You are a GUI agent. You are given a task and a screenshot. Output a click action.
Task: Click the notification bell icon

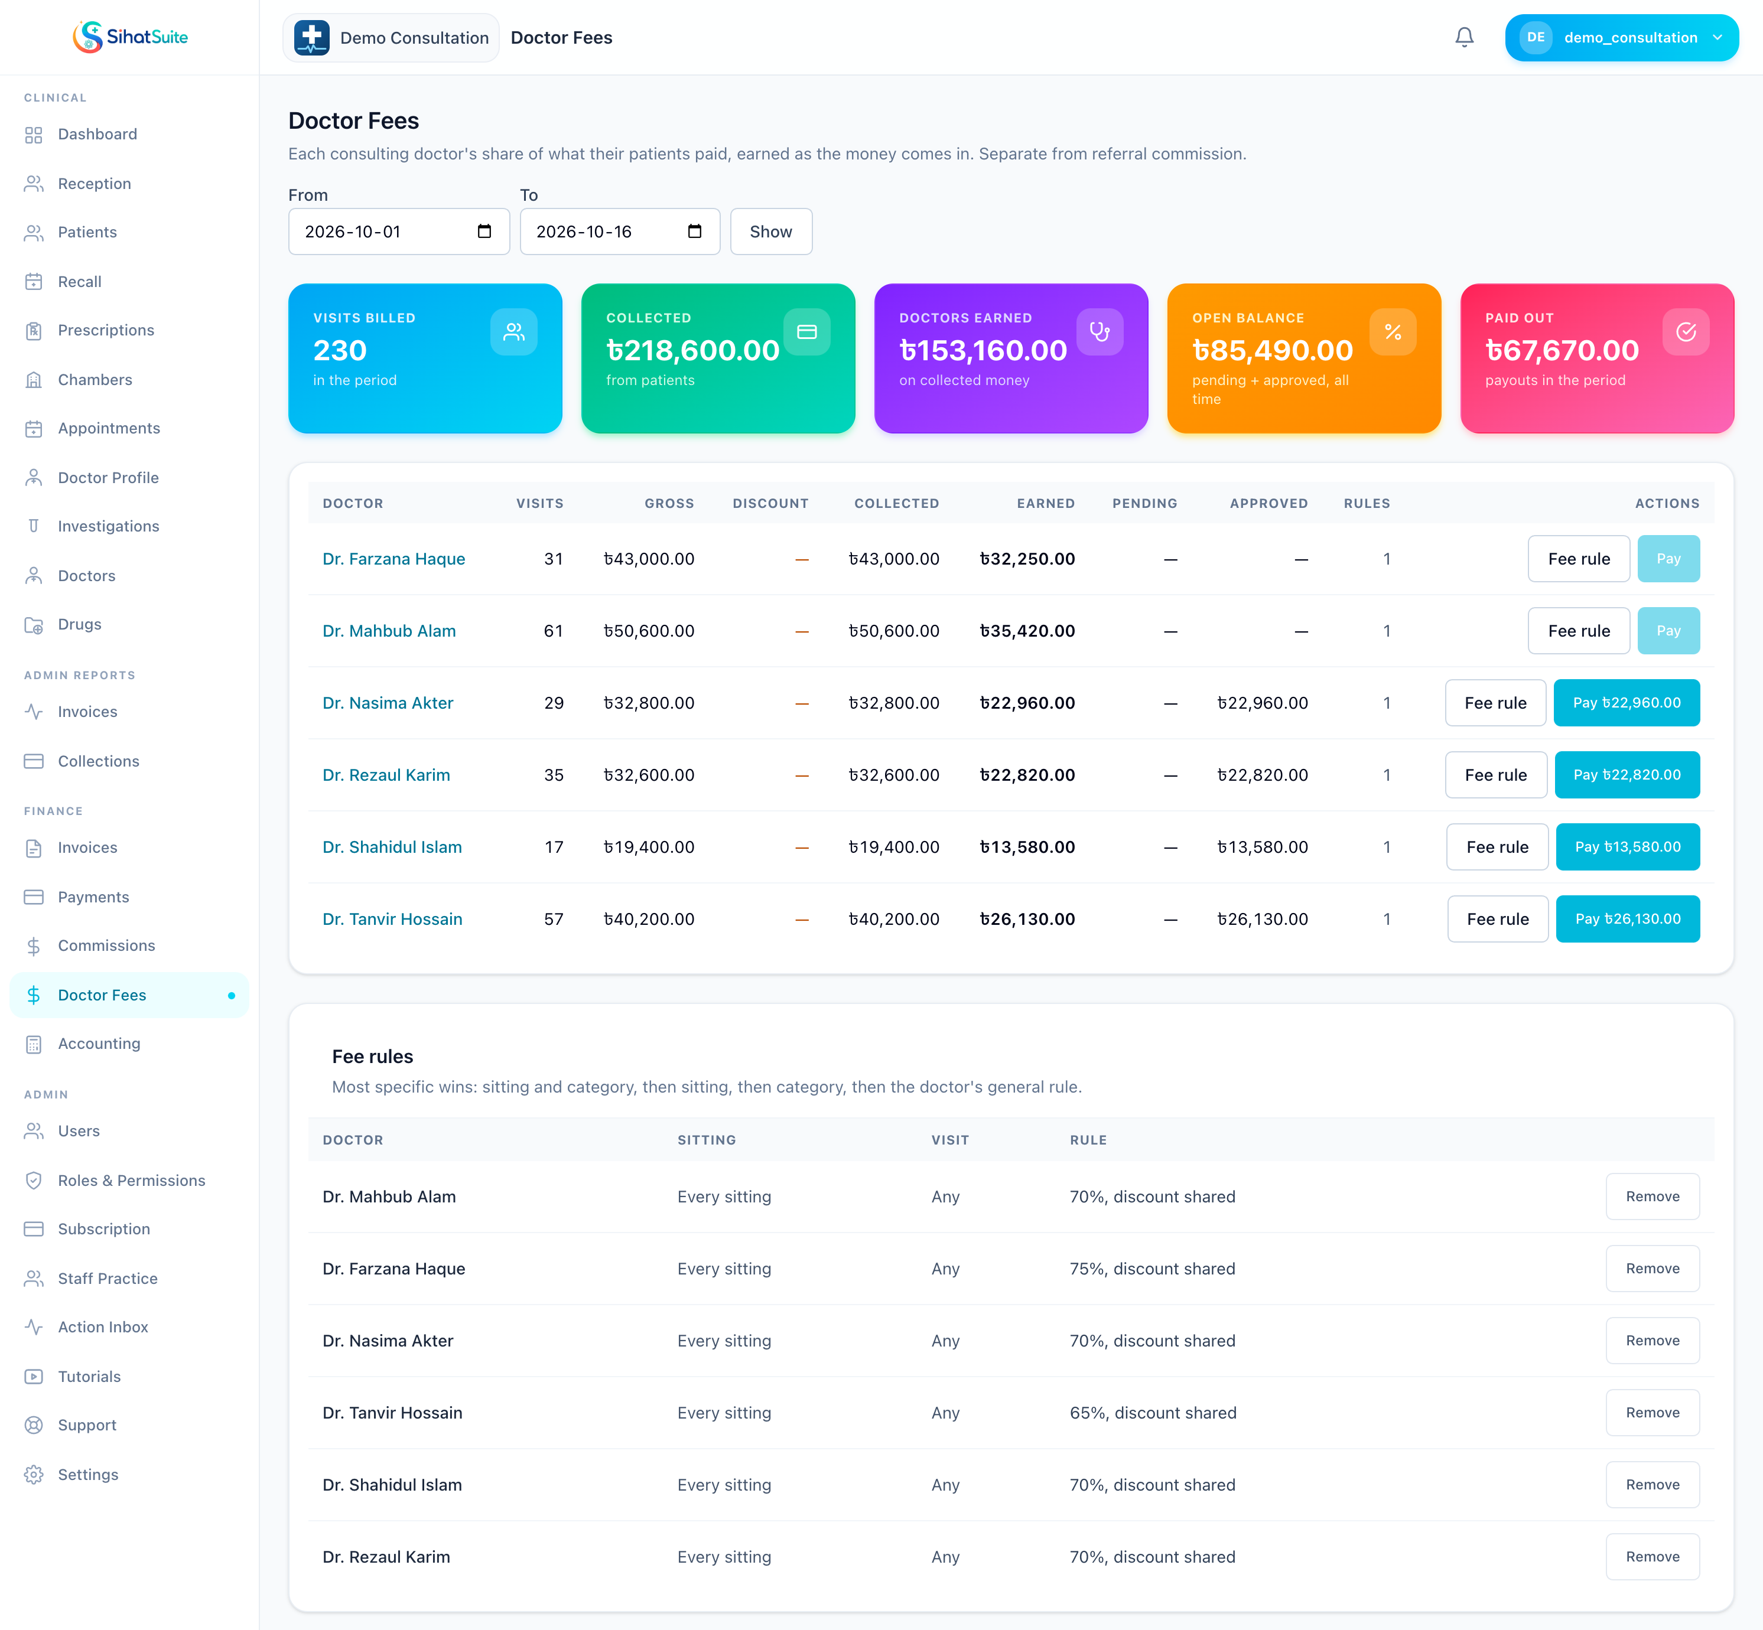pos(1464,37)
